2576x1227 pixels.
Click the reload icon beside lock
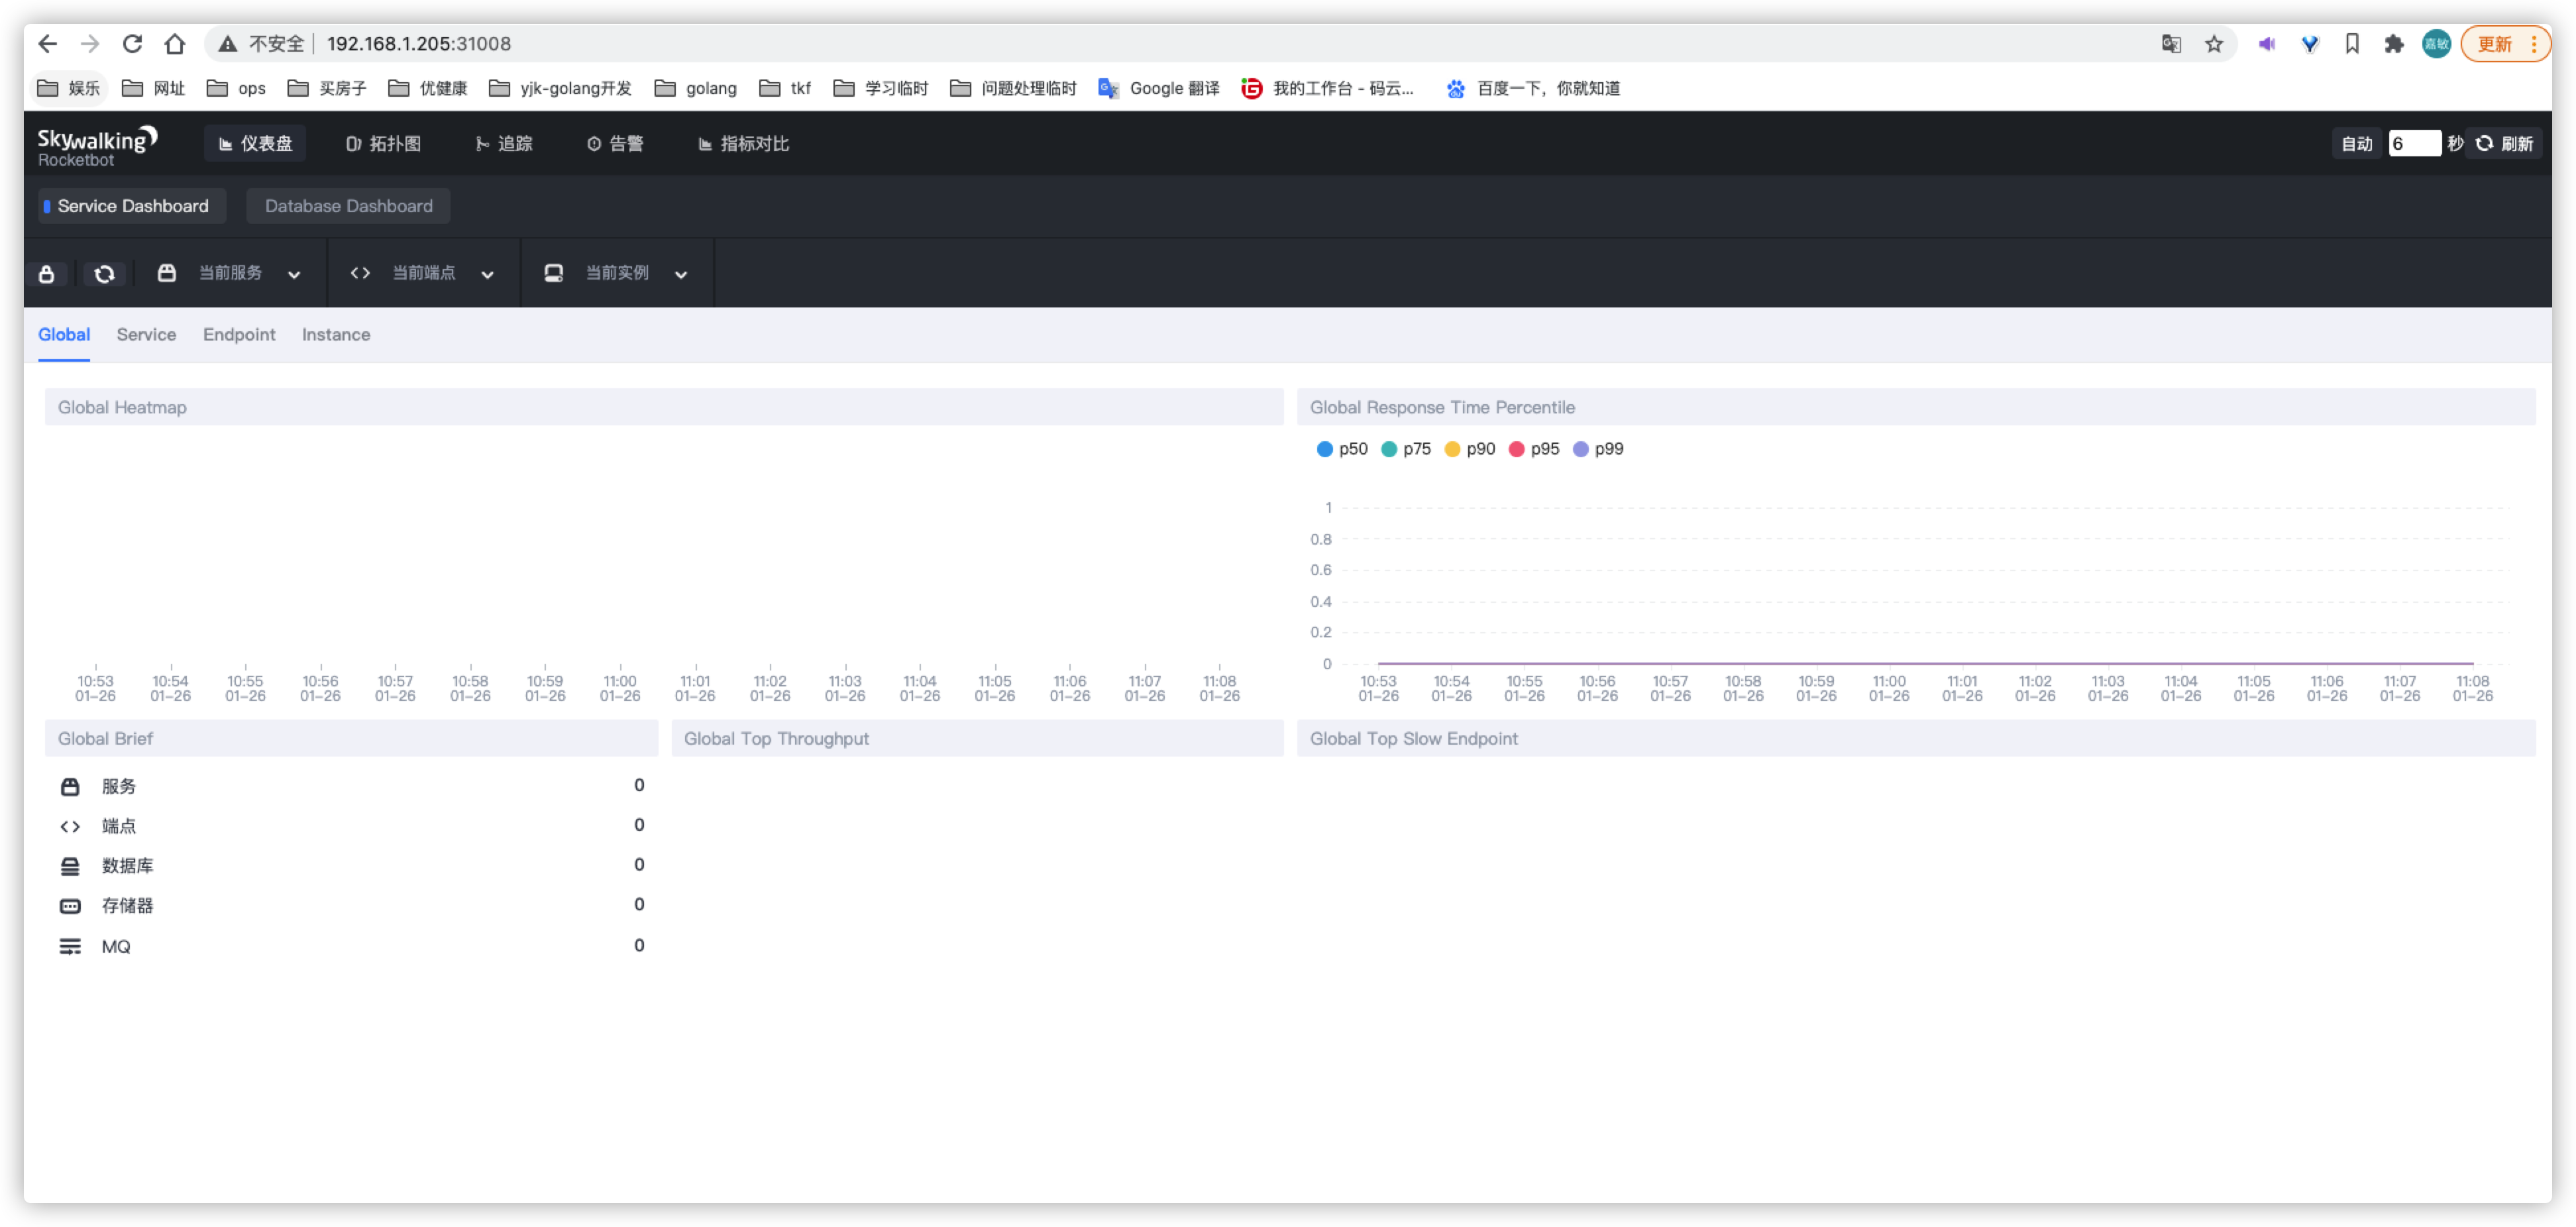[104, 274]
